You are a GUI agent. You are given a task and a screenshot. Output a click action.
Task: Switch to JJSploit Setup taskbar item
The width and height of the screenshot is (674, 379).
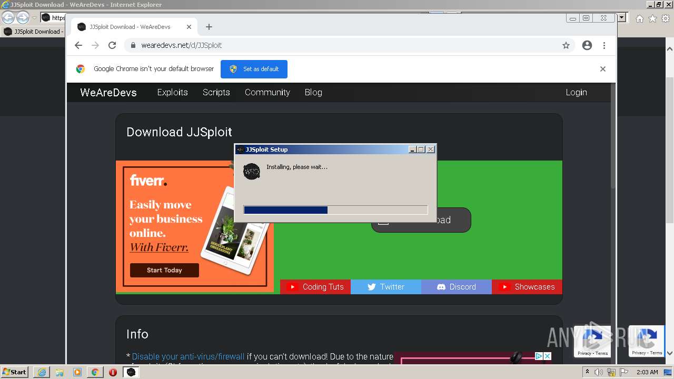point(131,372)
